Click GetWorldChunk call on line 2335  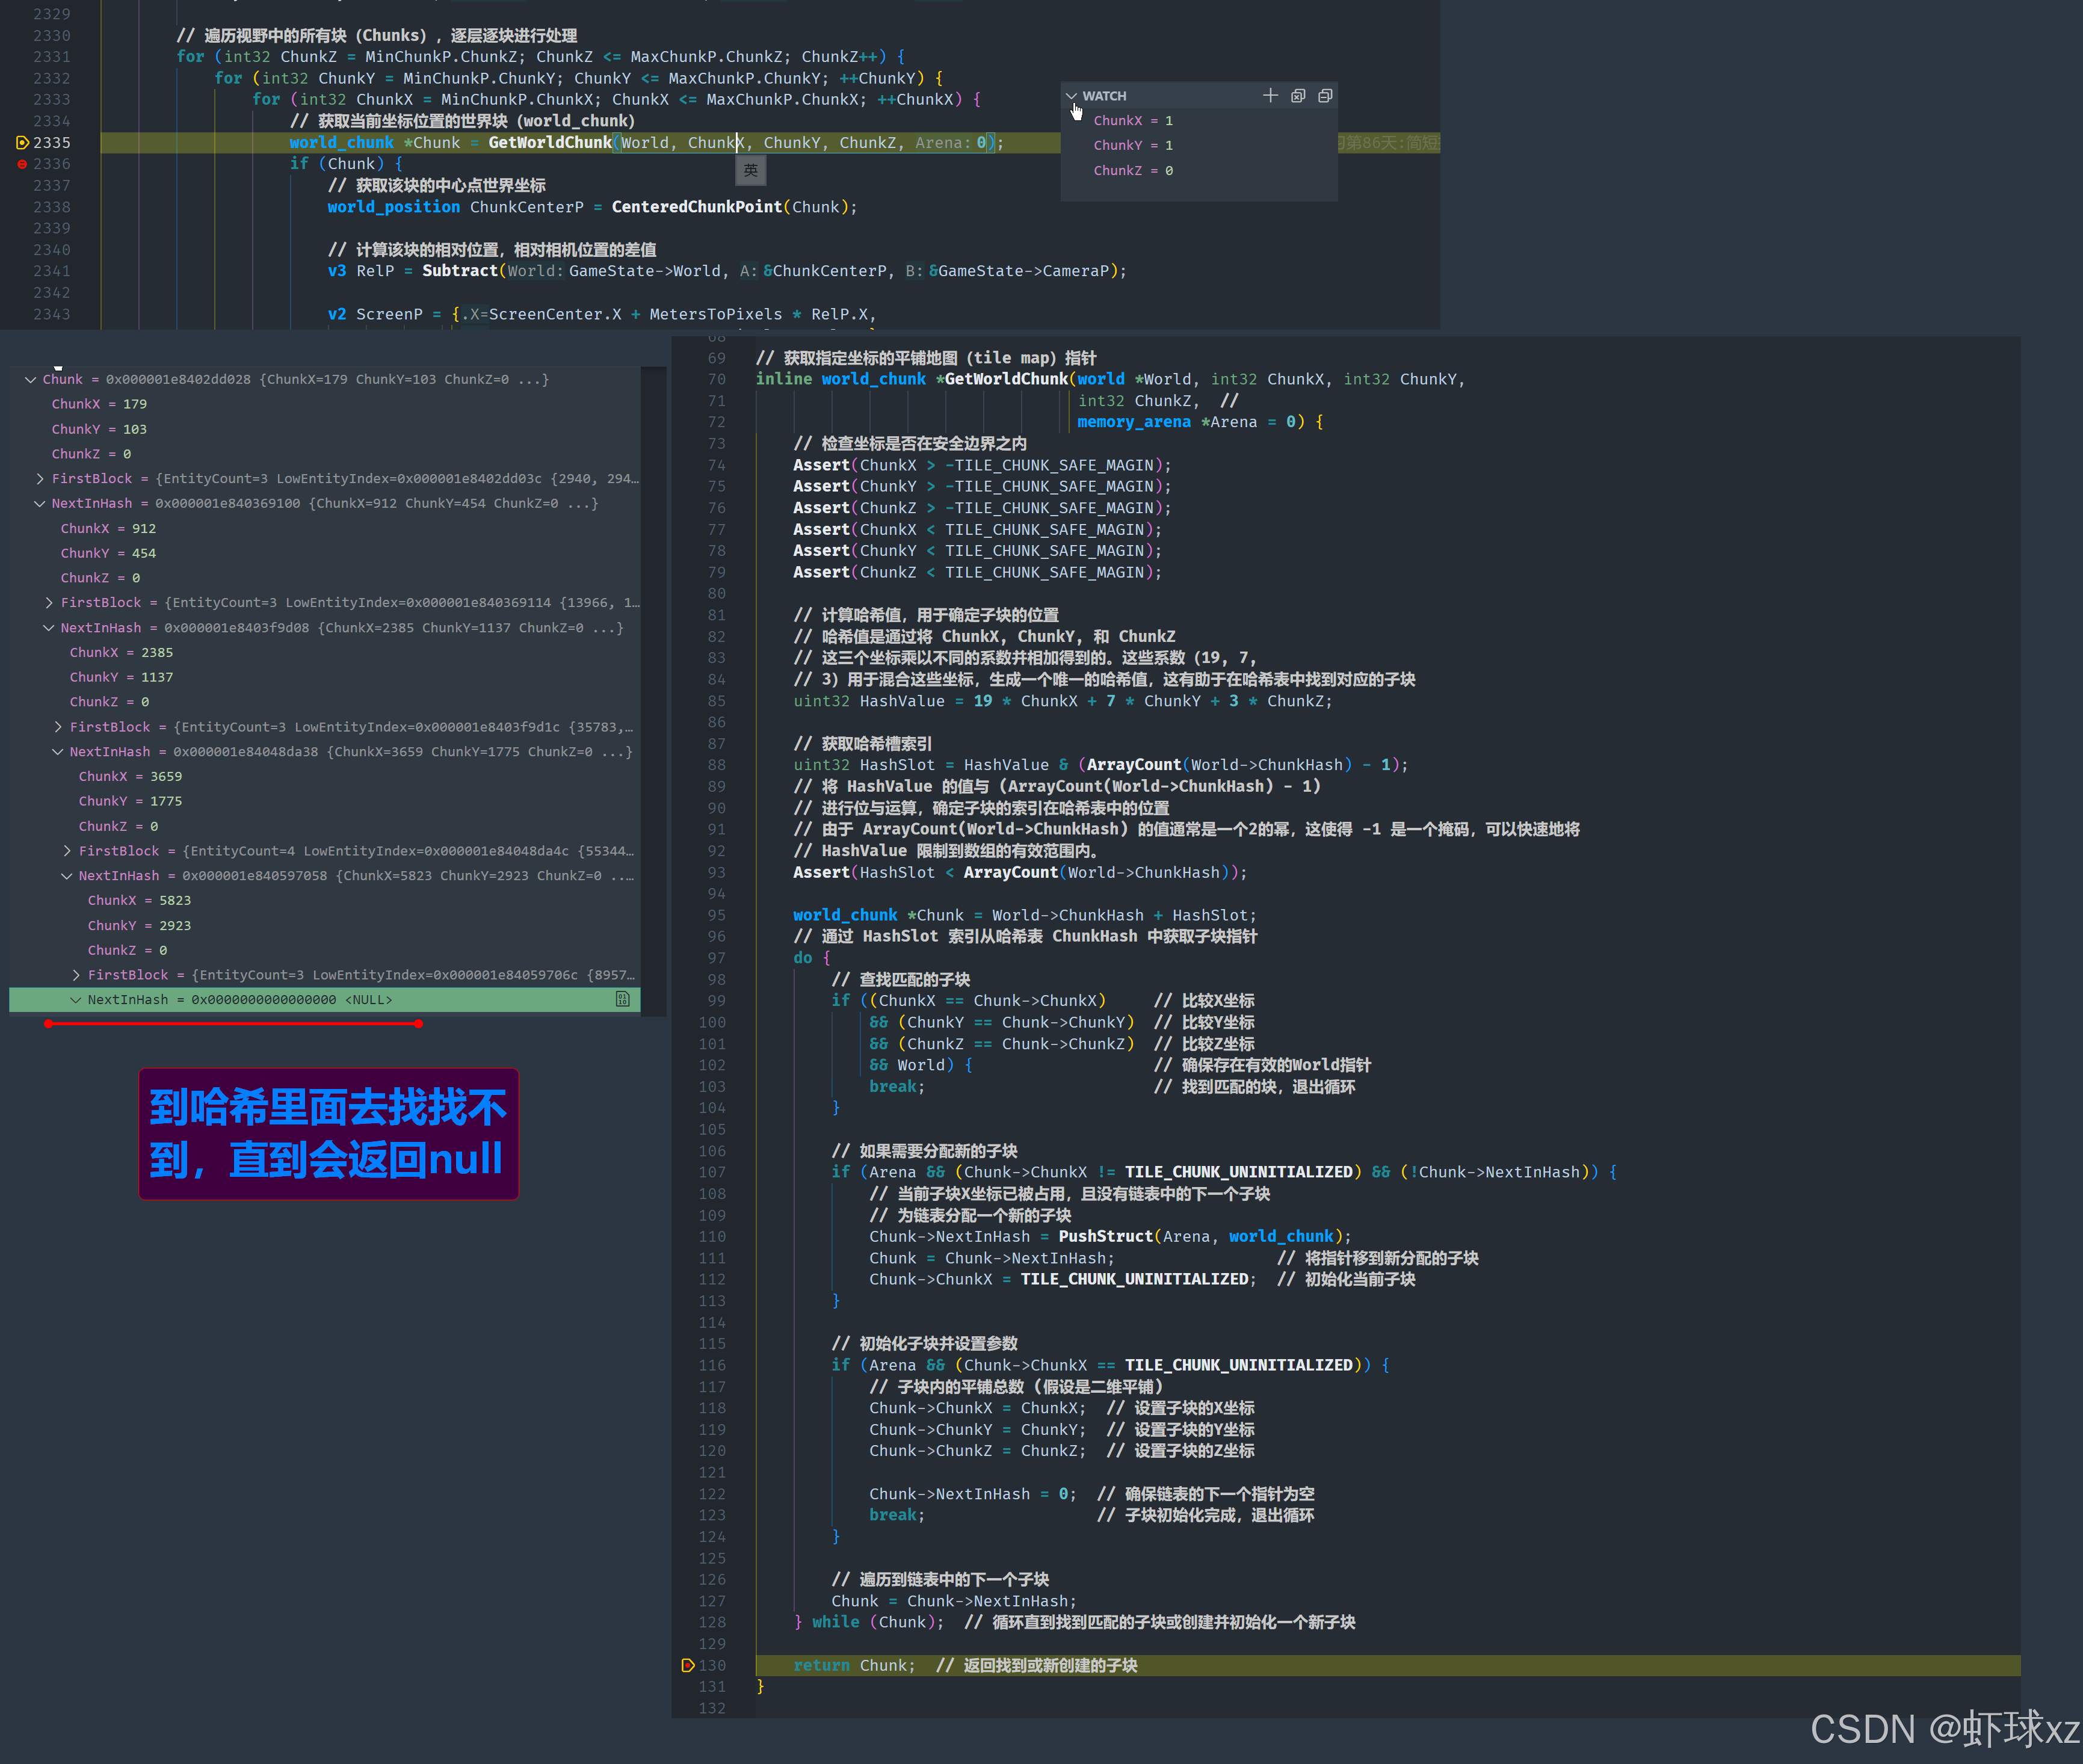coord(549,142)
